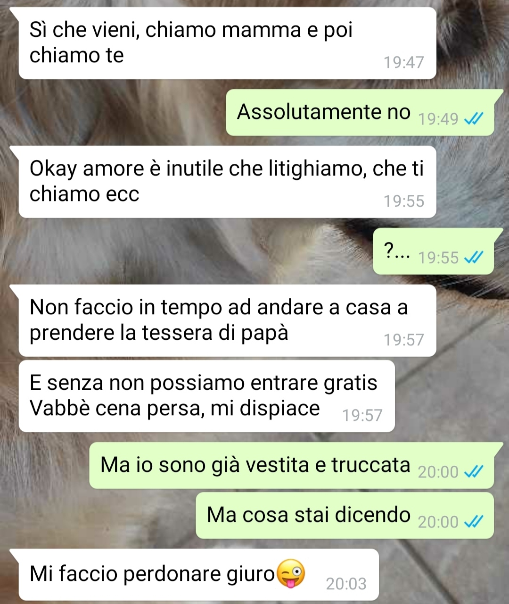Screen dimensions: 509x604
Task: Select the 'Assolutamente no' message bubble
Action: click(360, 112)
